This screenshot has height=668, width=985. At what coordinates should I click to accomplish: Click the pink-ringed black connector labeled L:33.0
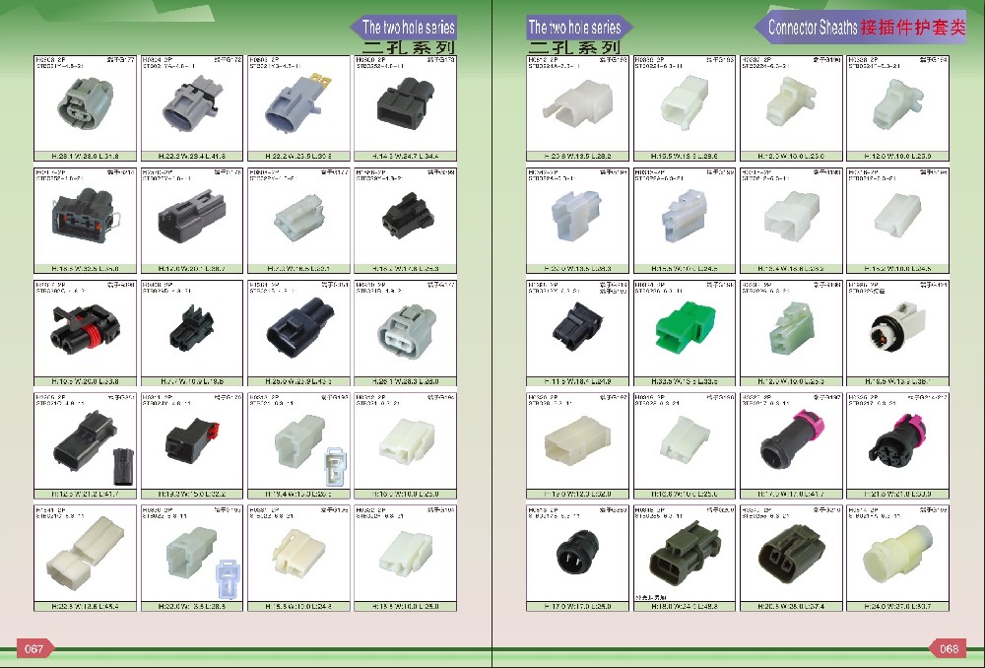[x=897, y=438]
